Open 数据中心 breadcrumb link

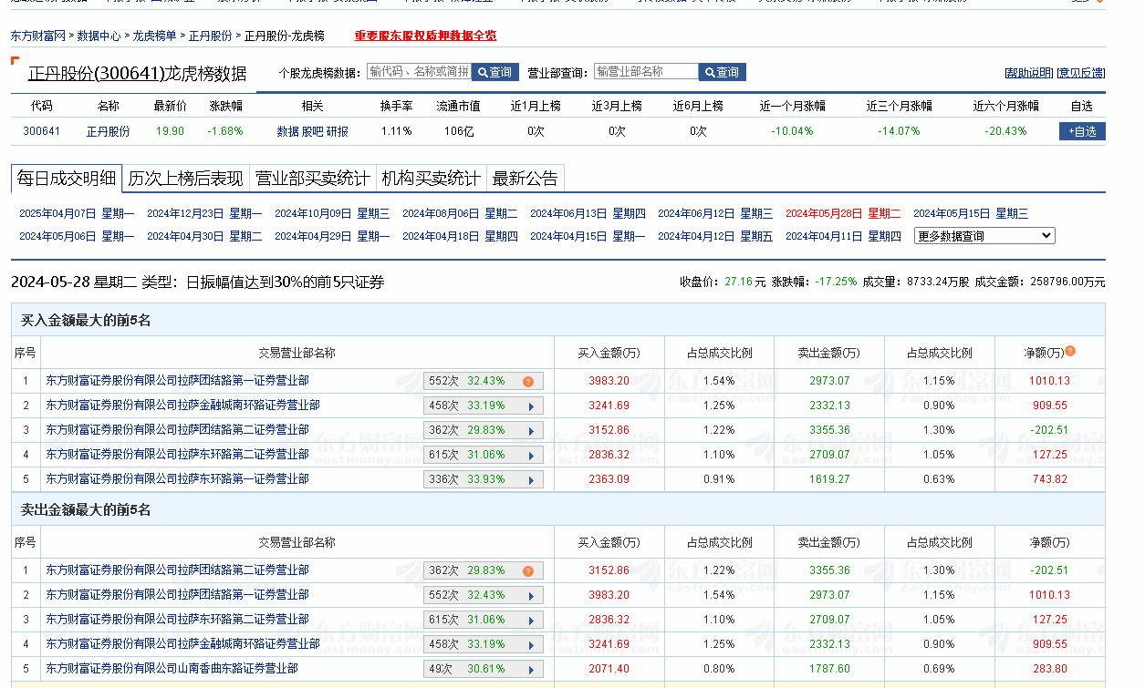tap(99, 36)
